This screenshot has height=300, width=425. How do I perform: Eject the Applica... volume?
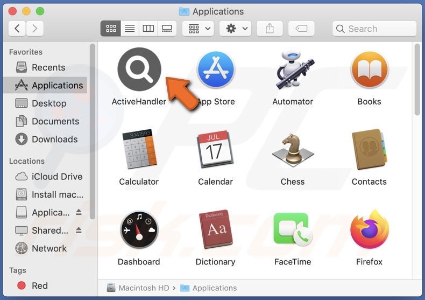(79, 212)
